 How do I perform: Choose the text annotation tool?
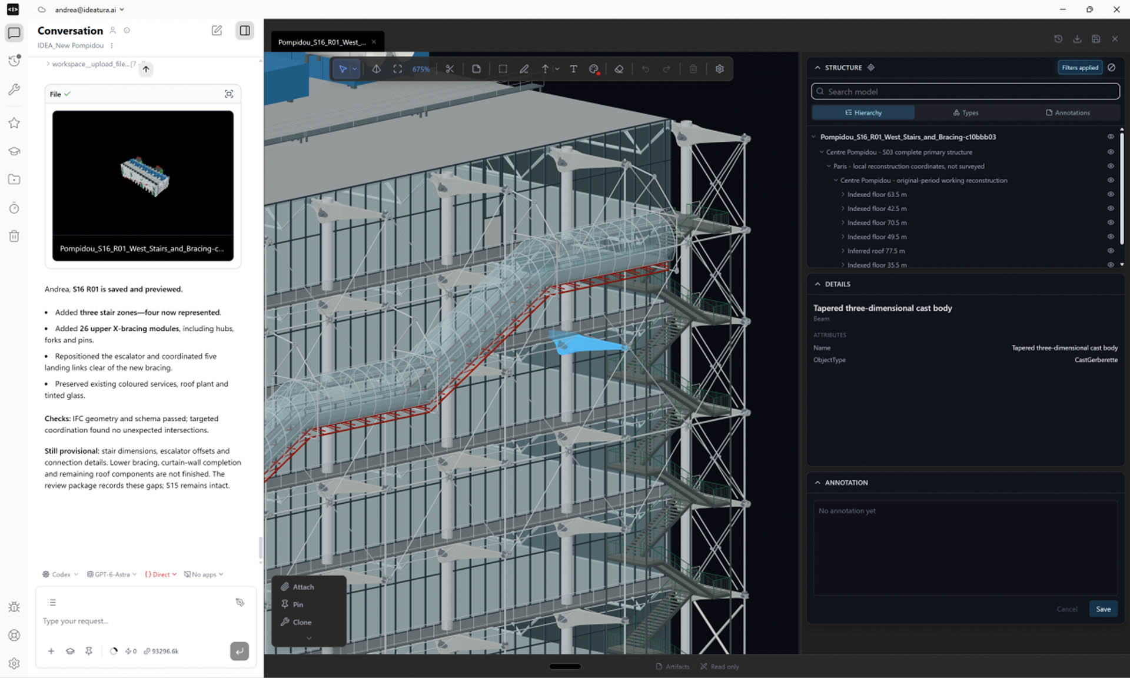573,69
